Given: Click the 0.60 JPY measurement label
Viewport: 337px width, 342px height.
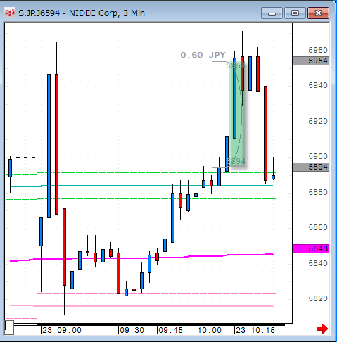Looking at the screenshot, I should (x=203, y=55).
